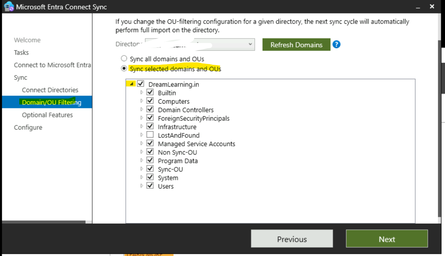445x256 pixels.
Task: Click the DreamLearning.in domain label
Action: [174, 84]
